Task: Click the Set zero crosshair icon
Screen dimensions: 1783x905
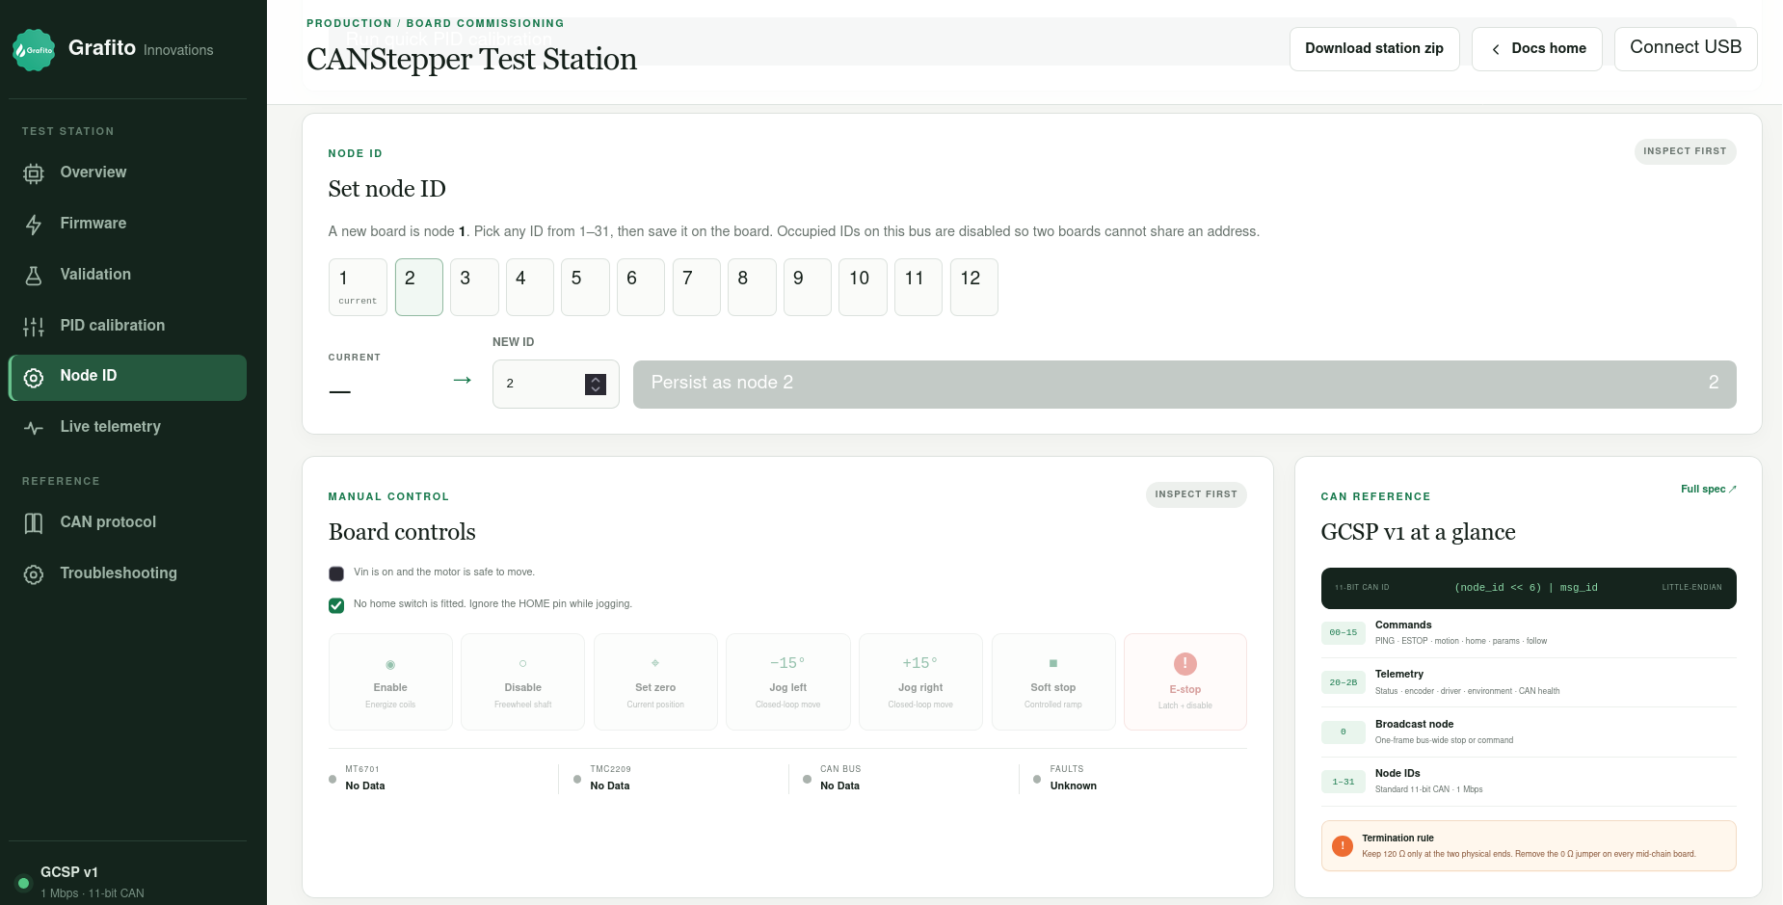Action: coord(655,663)
